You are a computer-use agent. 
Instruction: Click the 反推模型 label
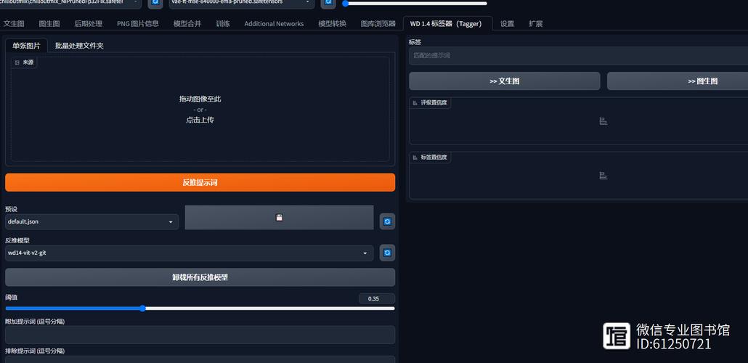(17, 240)
